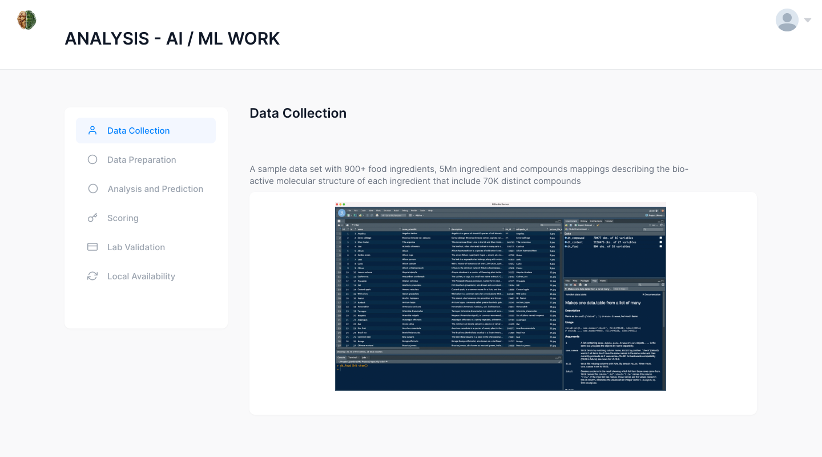This screenshot has height=457, width=822.
Task: Click the circle icon beside Analysis and Prediction
Action: [92, 189]
